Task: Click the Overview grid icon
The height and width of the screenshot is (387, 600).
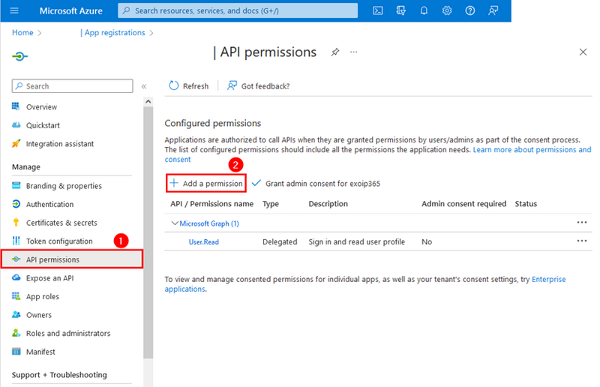Action: (16, 106)
